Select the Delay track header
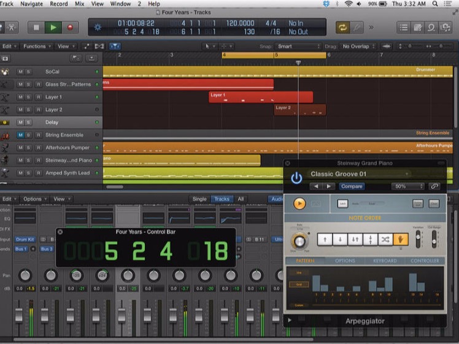The width and height of the screenshot is (459, 344). (51, 122)
